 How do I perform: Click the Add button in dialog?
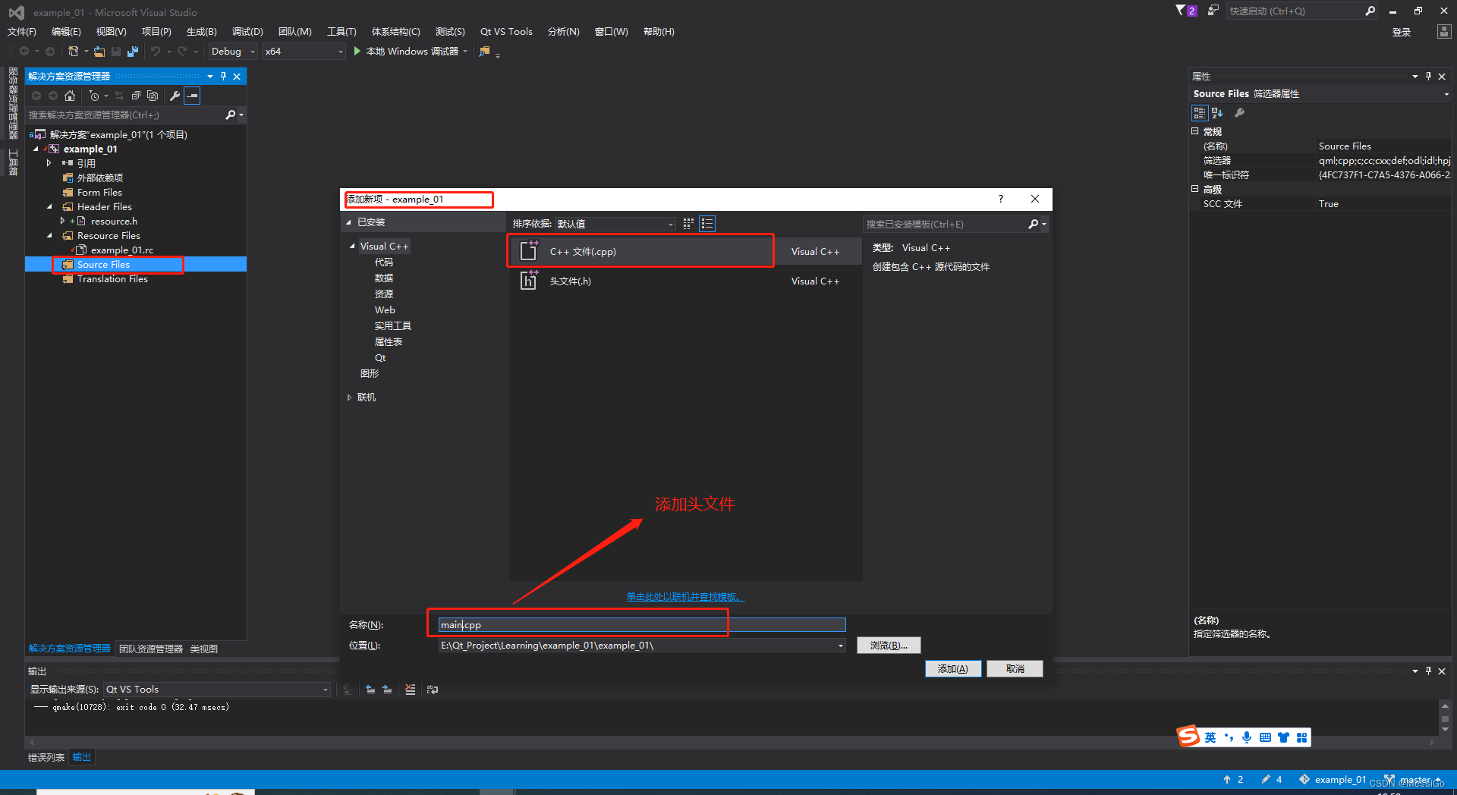click(x=953, y=668)
